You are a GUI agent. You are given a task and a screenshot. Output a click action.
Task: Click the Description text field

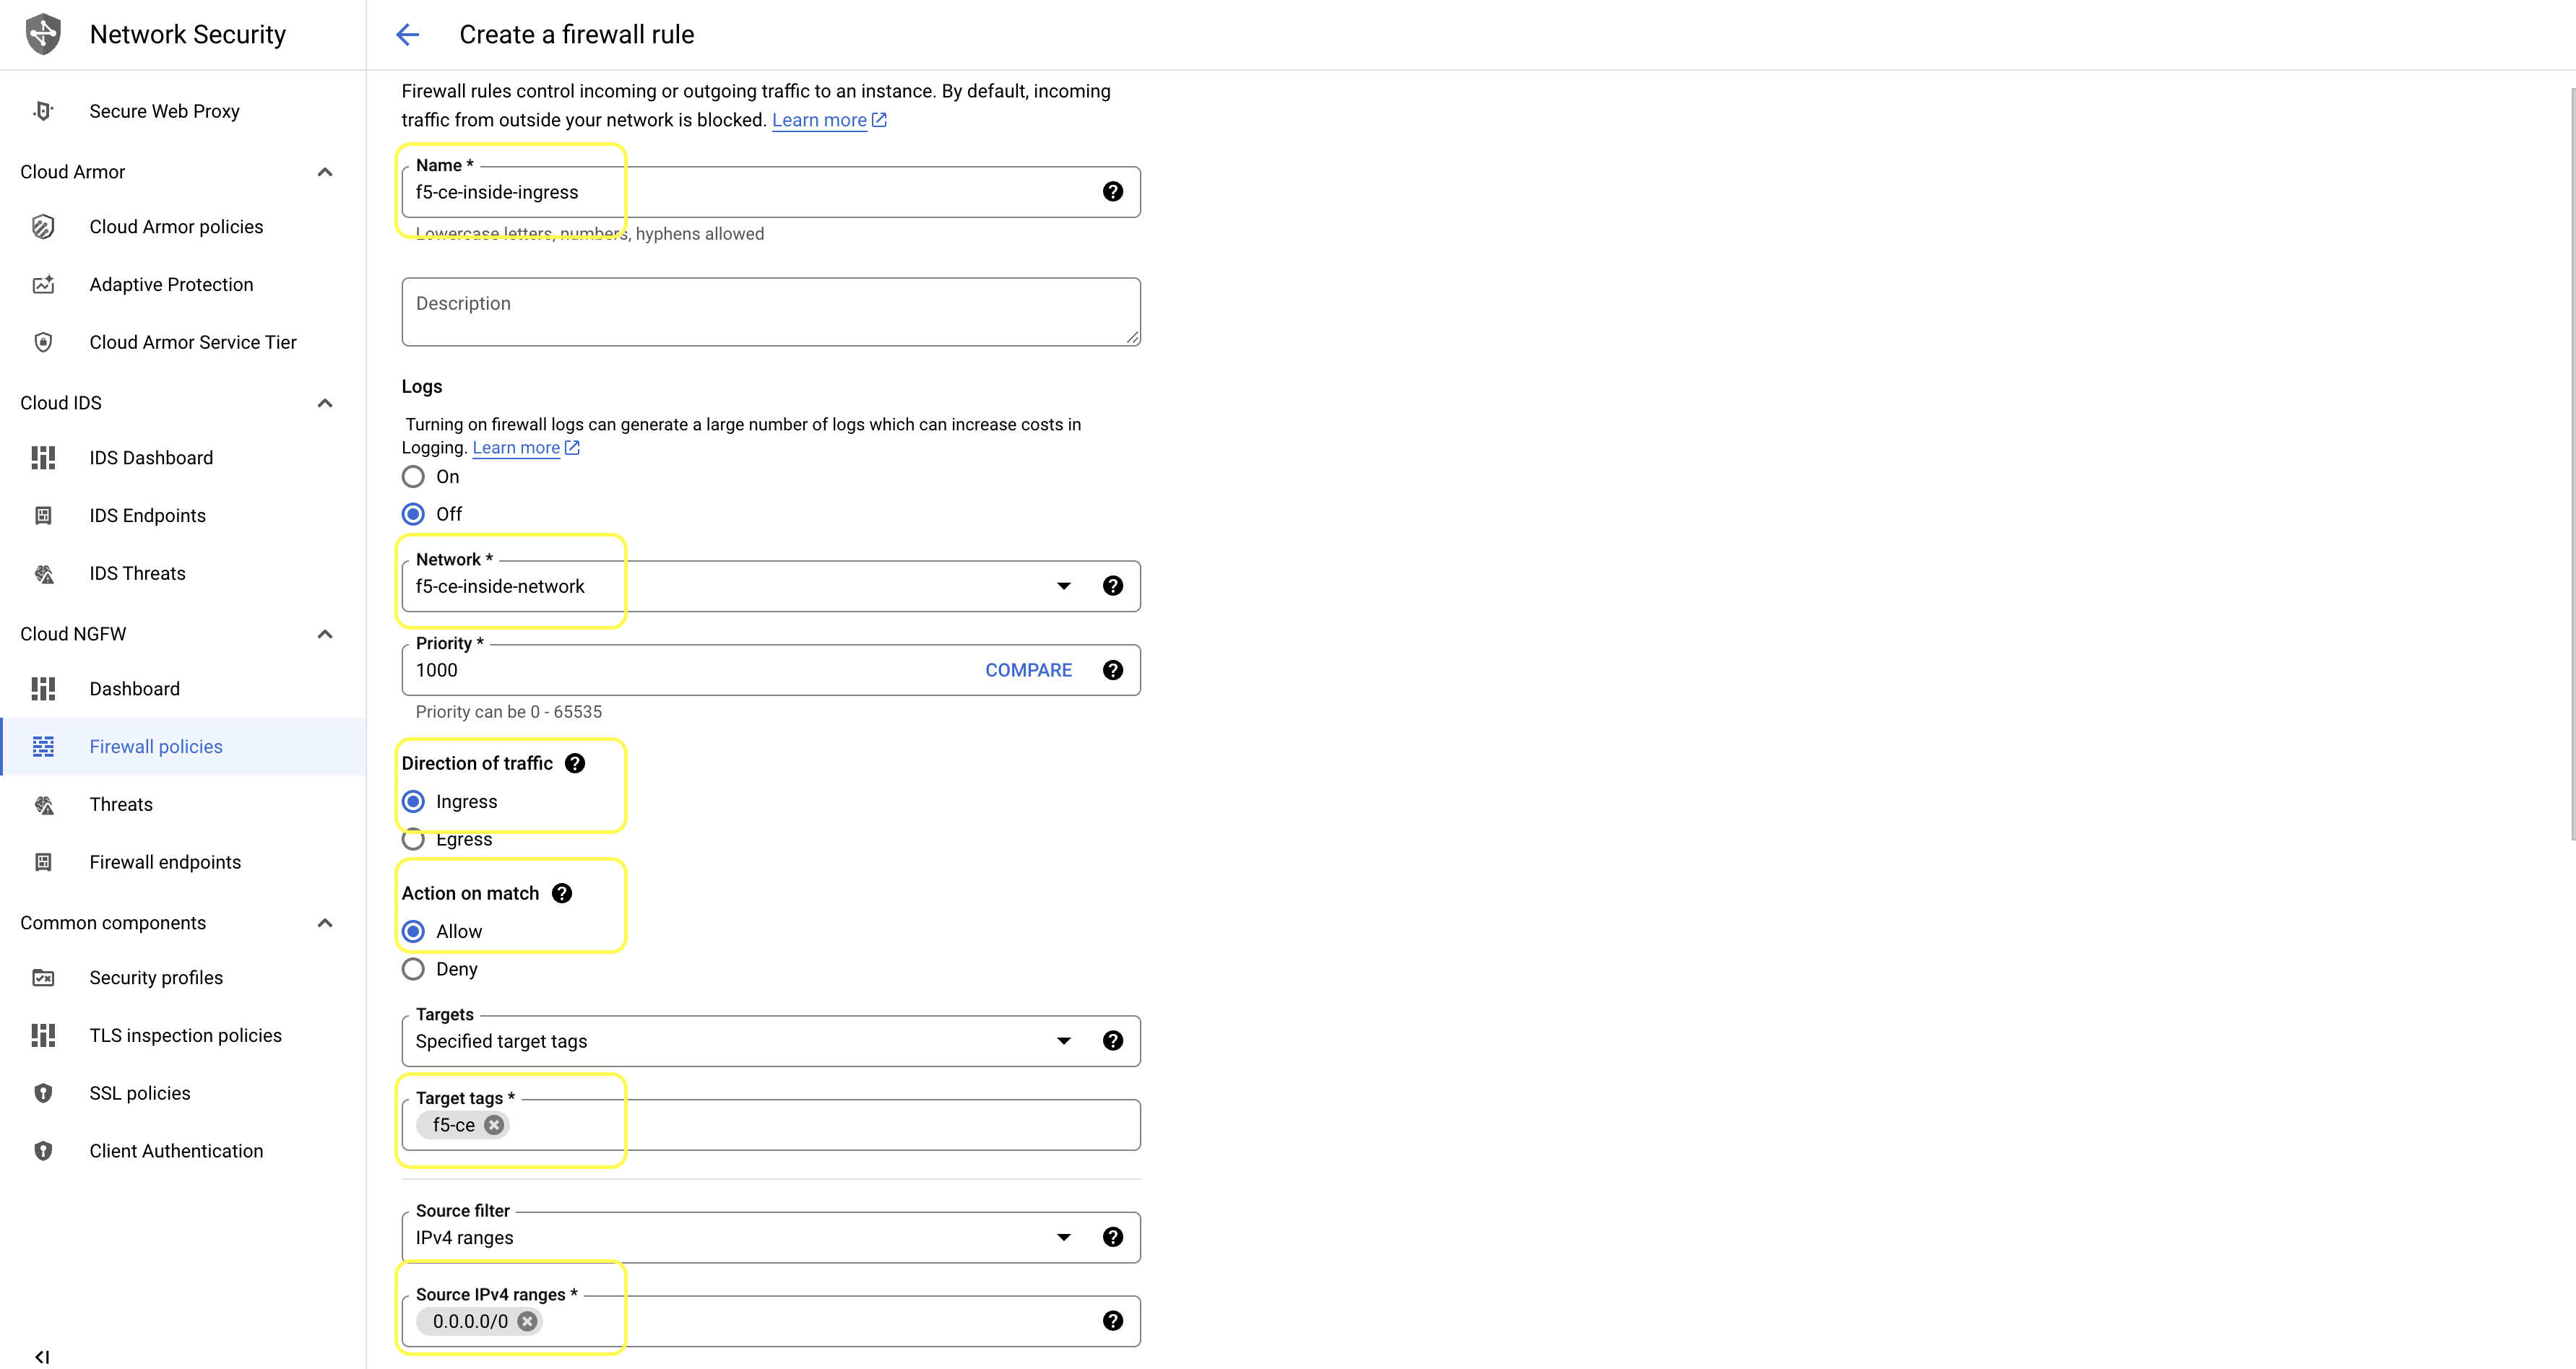click(770, 312)
